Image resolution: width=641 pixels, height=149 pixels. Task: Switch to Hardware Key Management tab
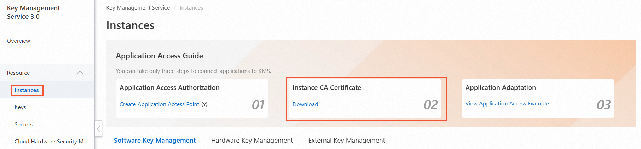[252, 141]
